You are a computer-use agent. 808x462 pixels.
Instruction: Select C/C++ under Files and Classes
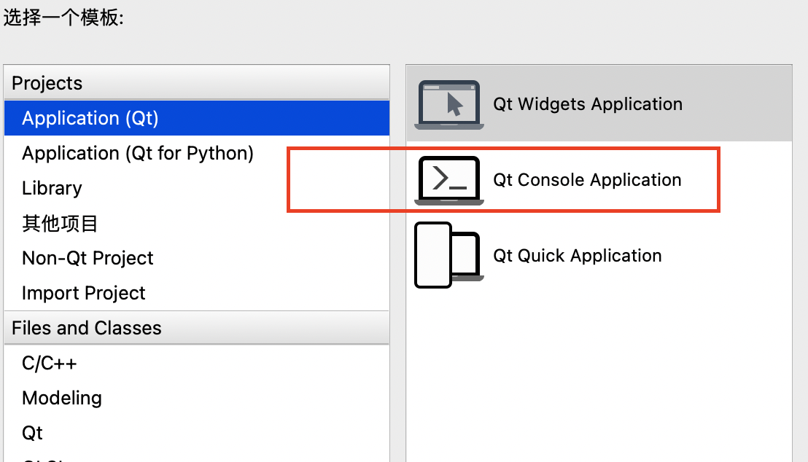point(197,363)
